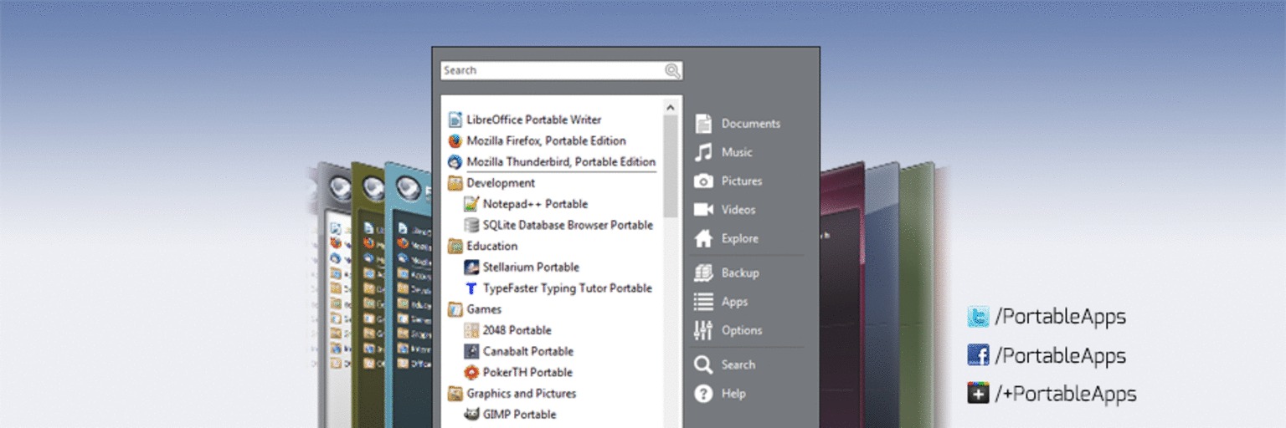Select 'LibreOffice Portable Writer' text
The width and height of the screenshot is (1286, 428).
click(x=534, y=120)
